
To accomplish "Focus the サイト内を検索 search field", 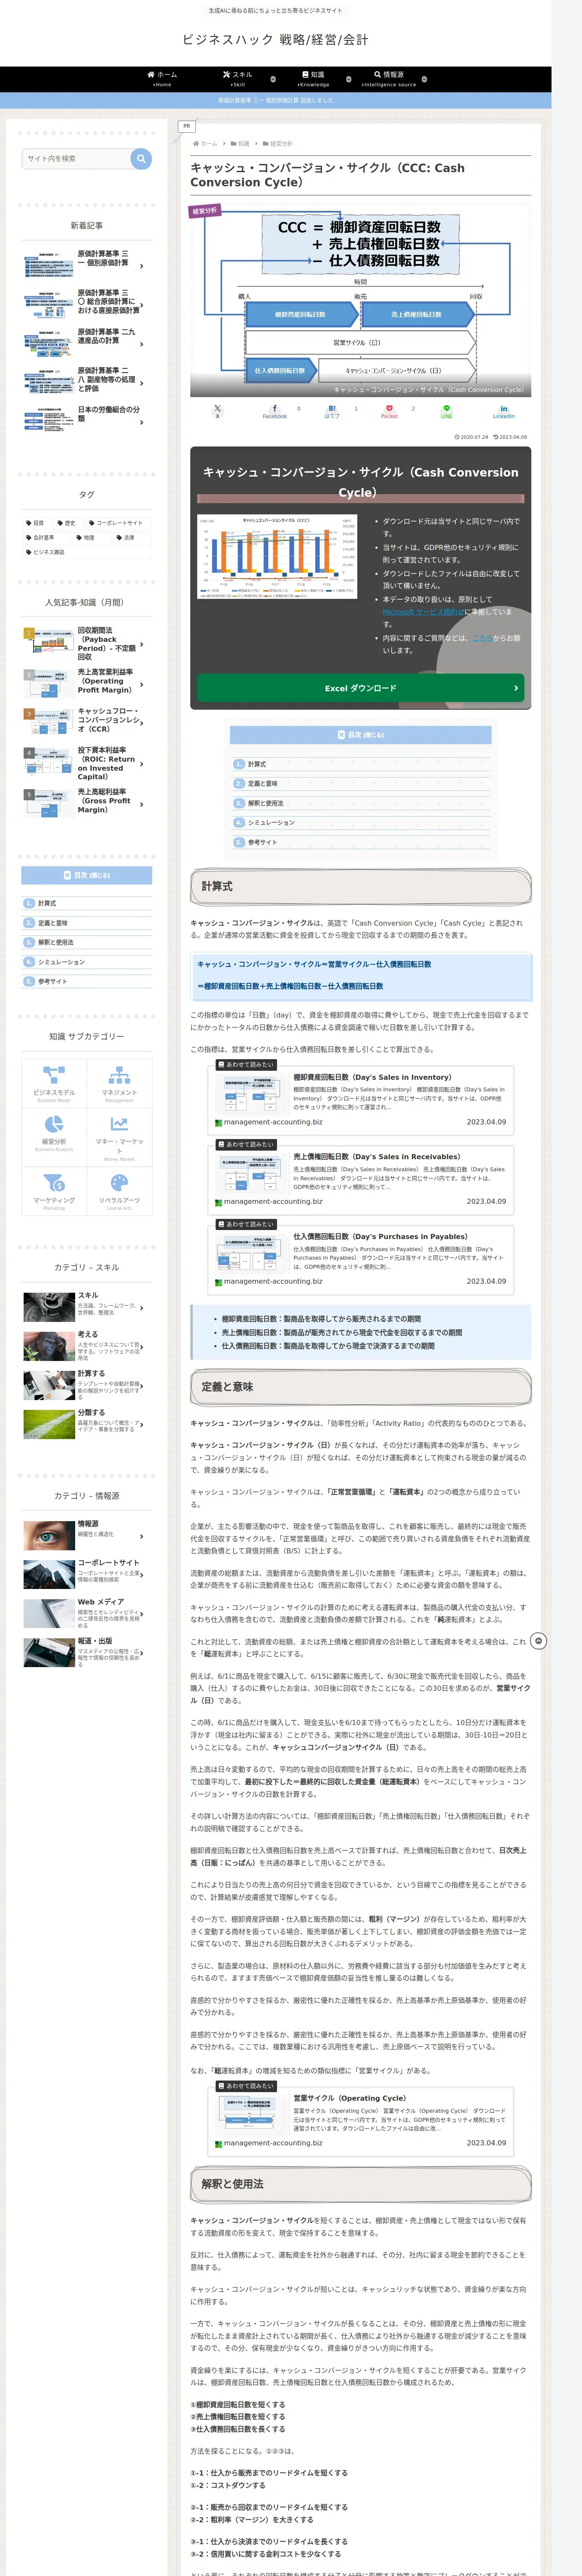I will click(76, 159).
